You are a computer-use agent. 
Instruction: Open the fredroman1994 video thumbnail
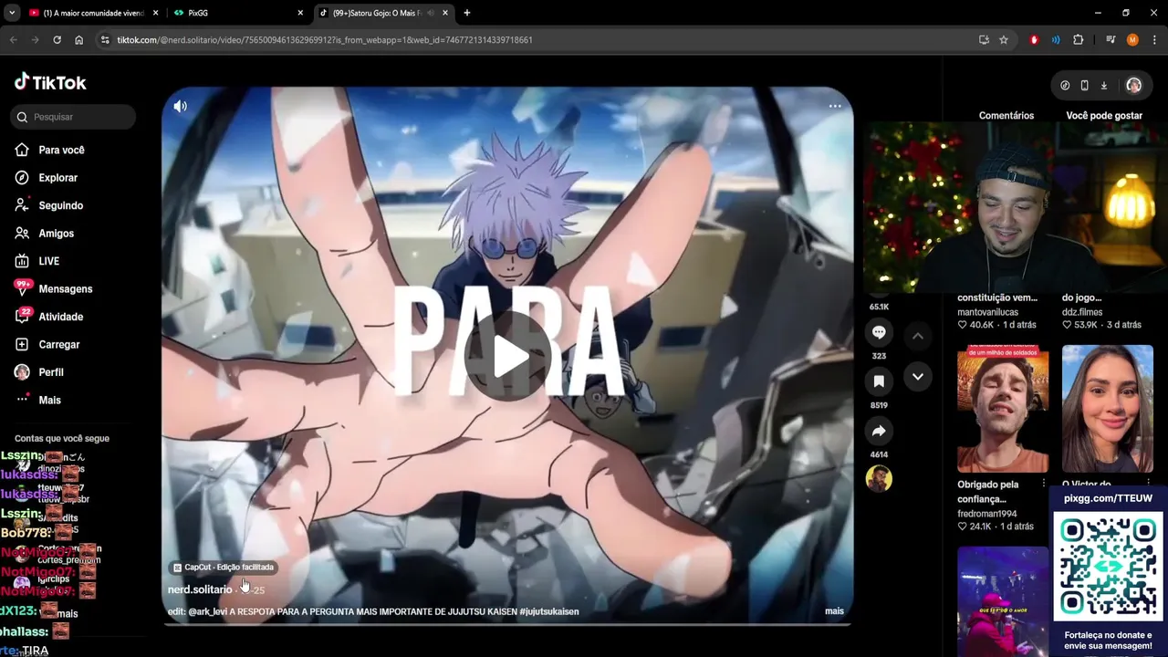pos(1003,409)
